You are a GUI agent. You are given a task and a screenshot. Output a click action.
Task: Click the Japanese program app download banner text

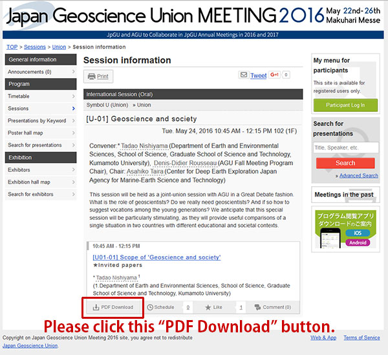pyautogui.click(x=345, y=220)
